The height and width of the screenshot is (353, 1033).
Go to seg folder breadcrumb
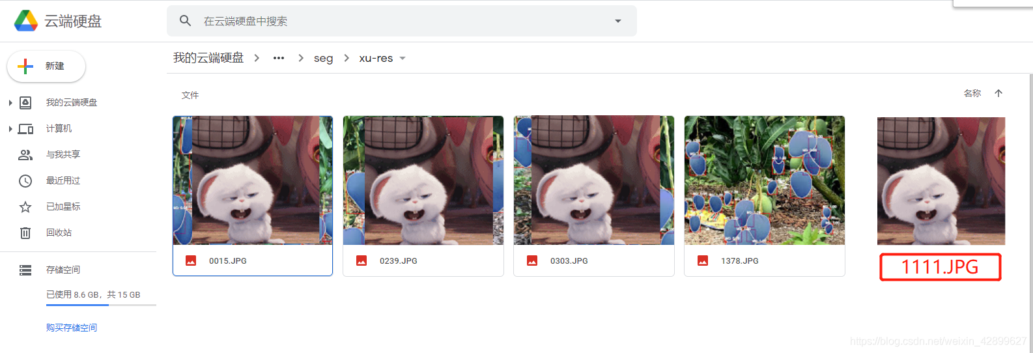[323, 58]
